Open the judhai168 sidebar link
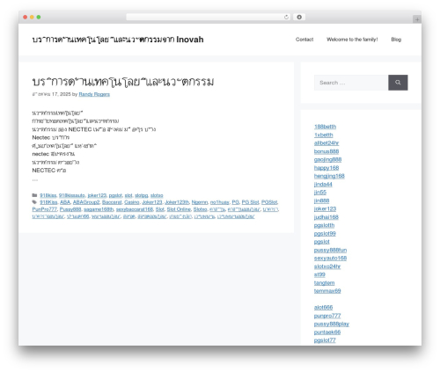 pos(326,217)
